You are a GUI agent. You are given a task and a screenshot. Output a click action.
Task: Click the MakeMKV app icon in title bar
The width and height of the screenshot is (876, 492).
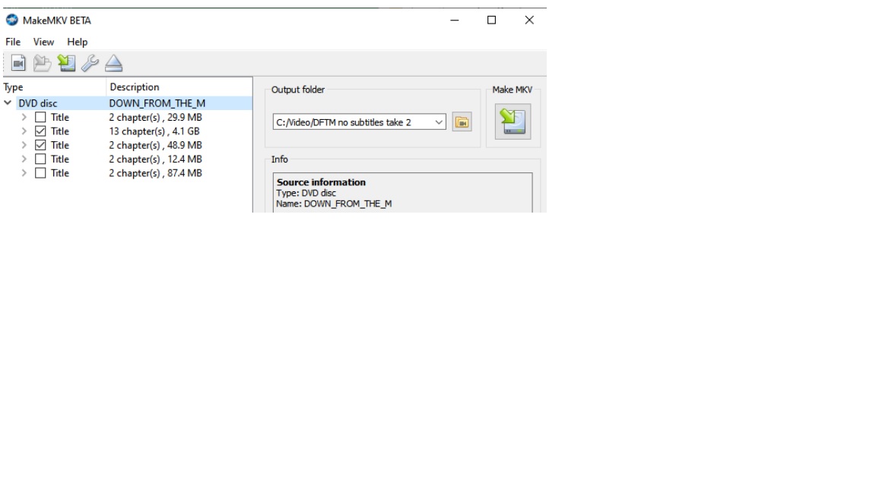click(x=11, y=20)
